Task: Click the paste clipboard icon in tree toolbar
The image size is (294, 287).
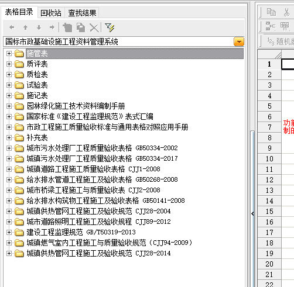Action: pos(67,27)
